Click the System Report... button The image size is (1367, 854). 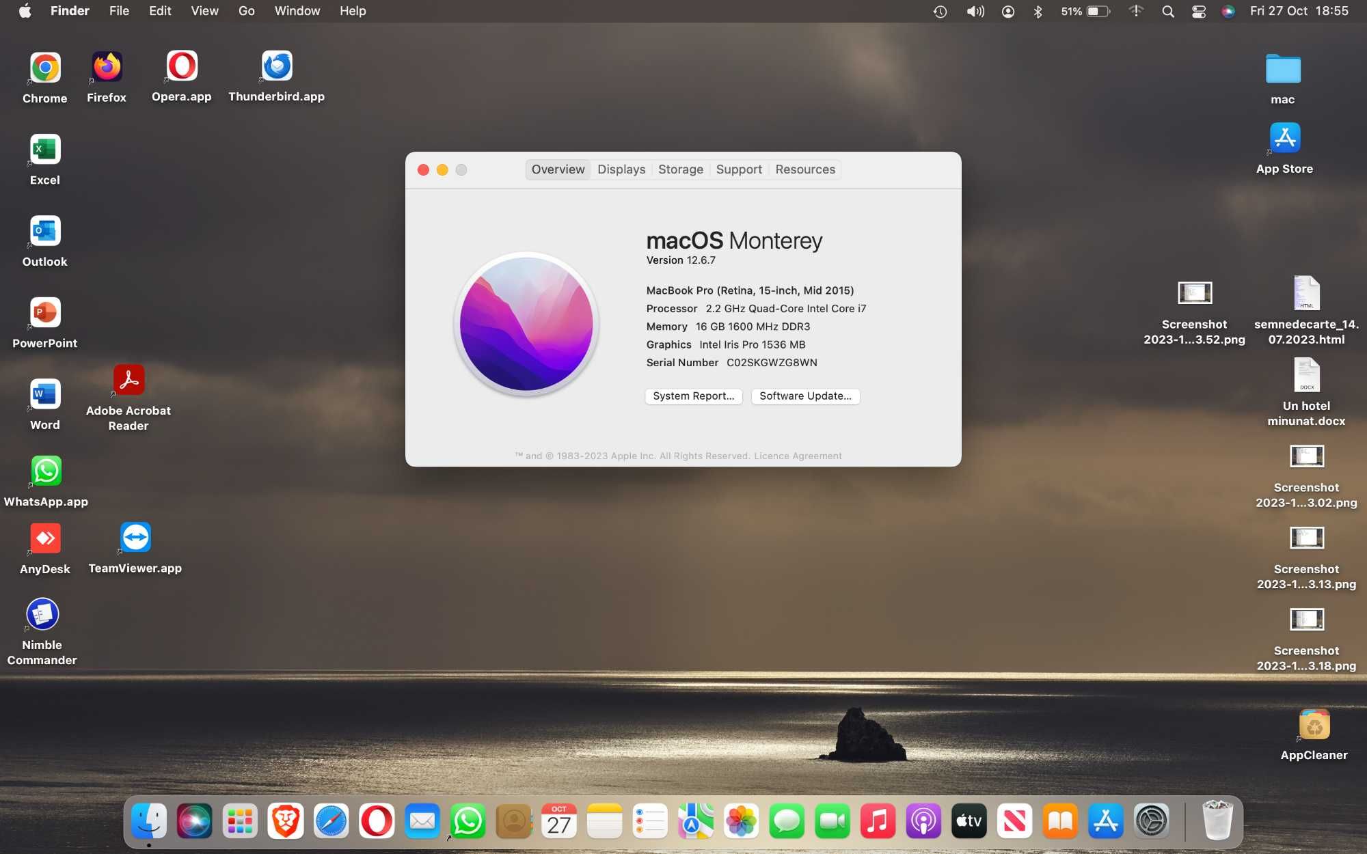click(x=694, y=396)
